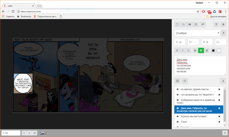Open settings with the gear icon
The height and width of the screenshot is (137, 229).
click(x=223, y=24)
